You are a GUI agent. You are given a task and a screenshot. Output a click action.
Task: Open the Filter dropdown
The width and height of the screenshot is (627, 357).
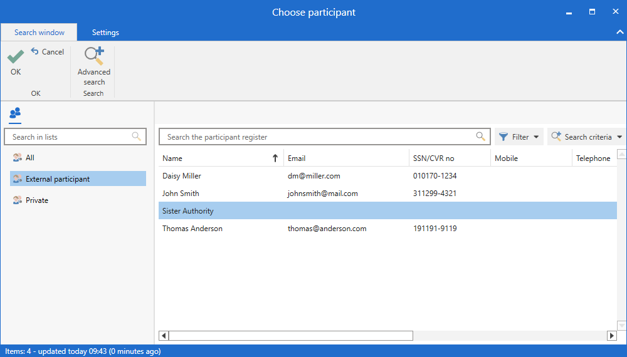point(518,137)
